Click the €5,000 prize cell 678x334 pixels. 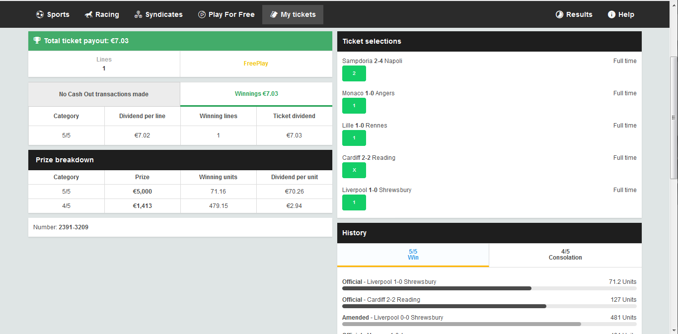[x=143, y=192]
